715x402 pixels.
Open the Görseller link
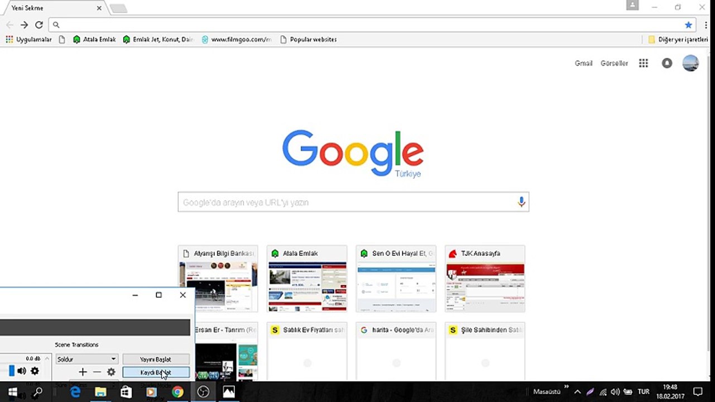[x=614, y=63]
